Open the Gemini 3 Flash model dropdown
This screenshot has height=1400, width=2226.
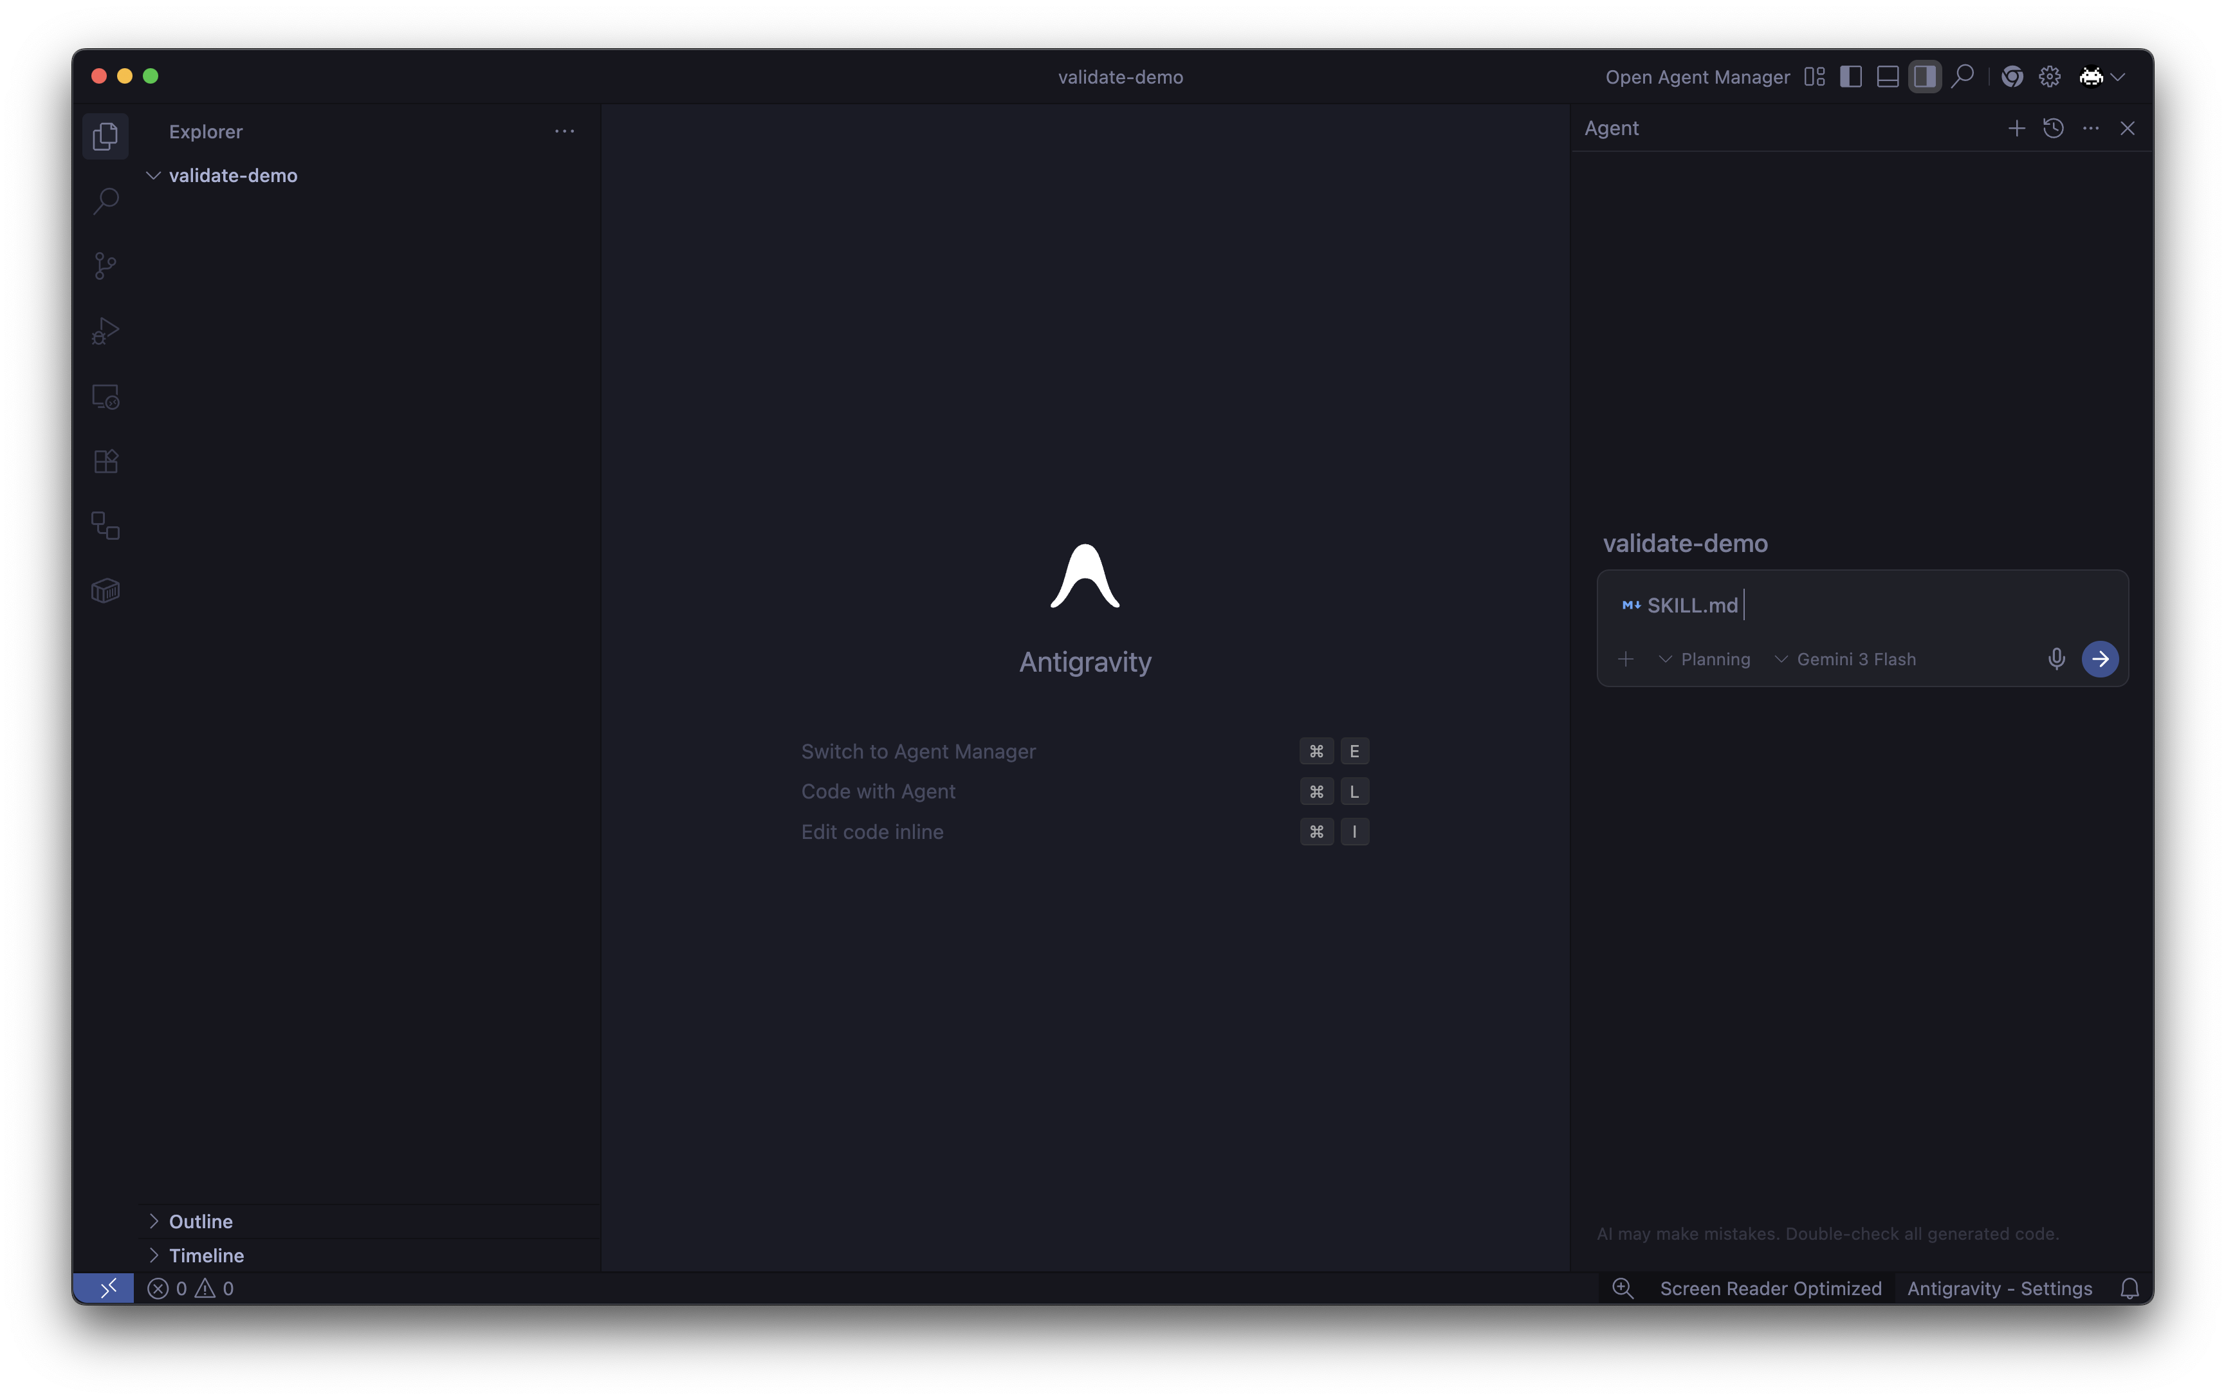point(1845,659)
